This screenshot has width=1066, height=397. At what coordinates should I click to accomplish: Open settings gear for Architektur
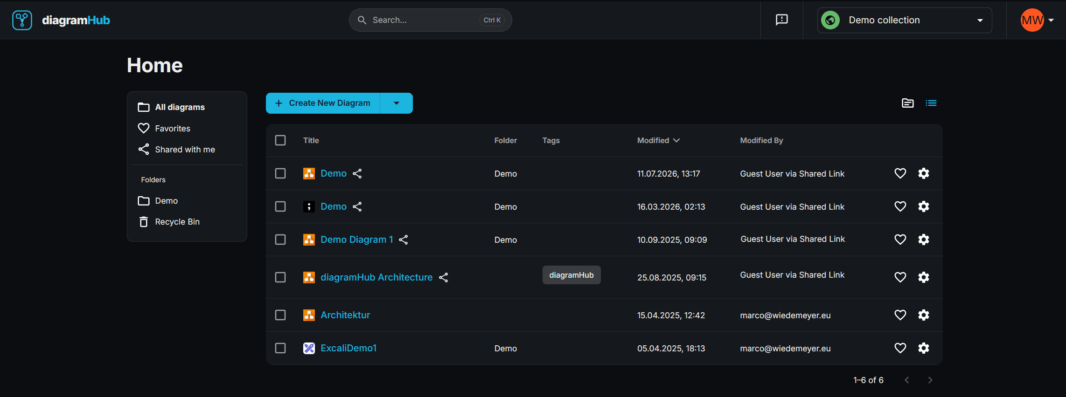point(924,315)
